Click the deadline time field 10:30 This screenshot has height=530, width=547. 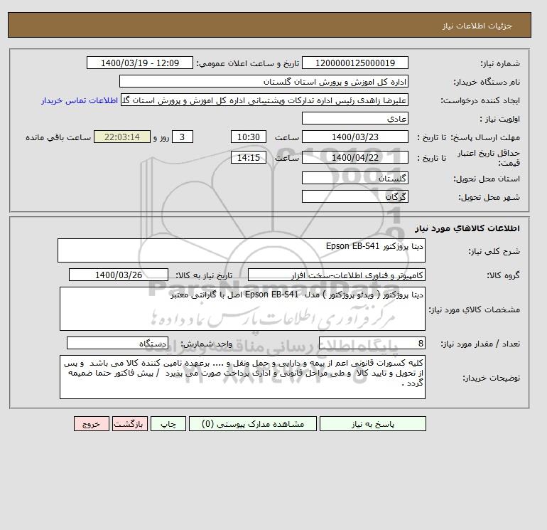click(x=249, y=137)
